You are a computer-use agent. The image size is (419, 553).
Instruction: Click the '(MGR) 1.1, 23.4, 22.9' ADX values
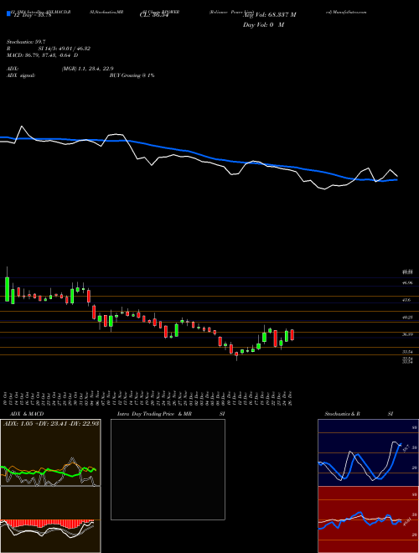pyautogui.click(x=87, y=69)
